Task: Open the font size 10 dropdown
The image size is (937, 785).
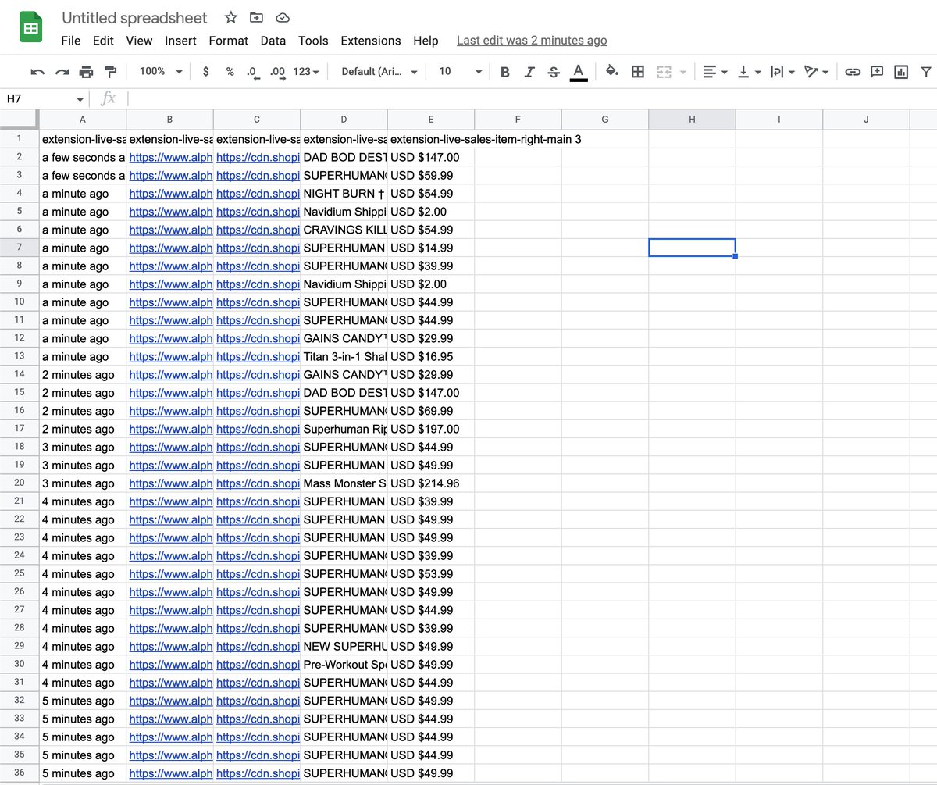Action: click(x=460, y=72)
